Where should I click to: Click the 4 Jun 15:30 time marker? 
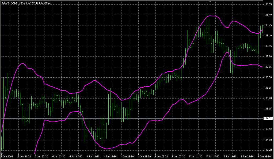(x=110, y=156)
